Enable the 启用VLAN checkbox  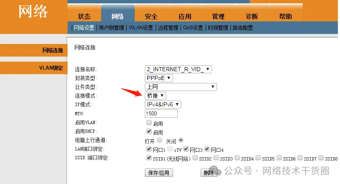[149, 122]
